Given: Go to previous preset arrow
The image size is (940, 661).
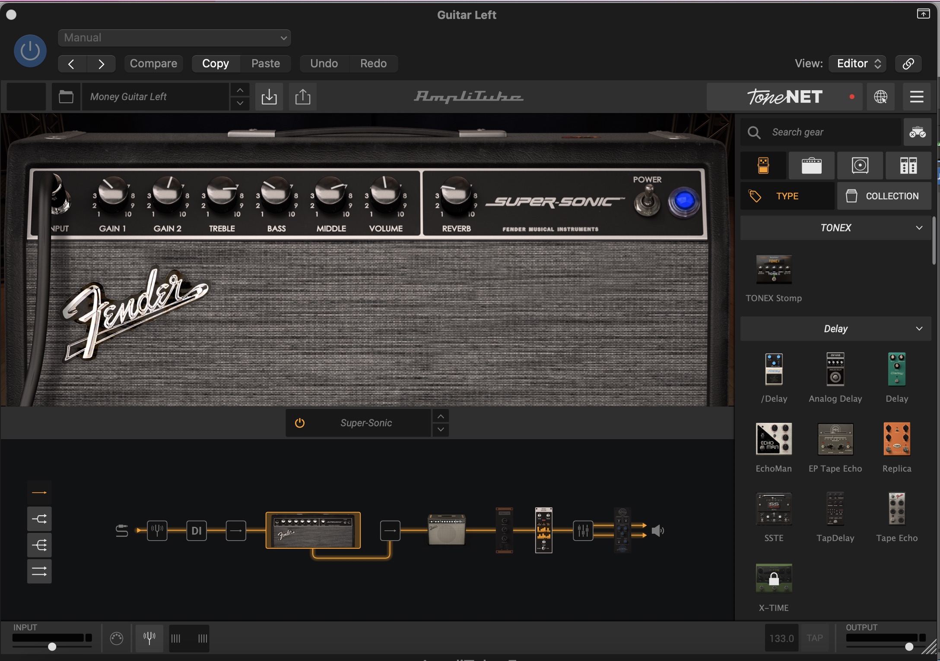Looking at the screenshot, I should (72, 64).
